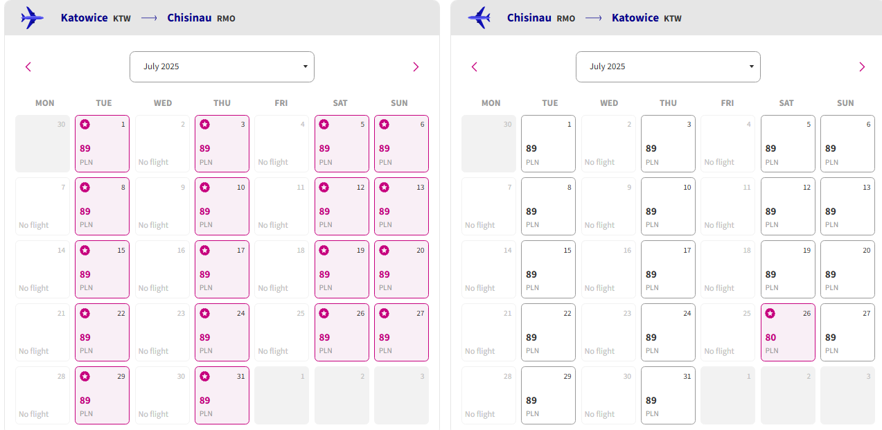Viewport: 882px width, 430px height.
Task: Pick July 10 in Katowice–Chisinau calendar
Action: [x=222, y=206]
